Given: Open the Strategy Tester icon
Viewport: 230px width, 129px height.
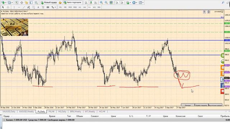Looking at the screenshot, I should tap(36, 3).
